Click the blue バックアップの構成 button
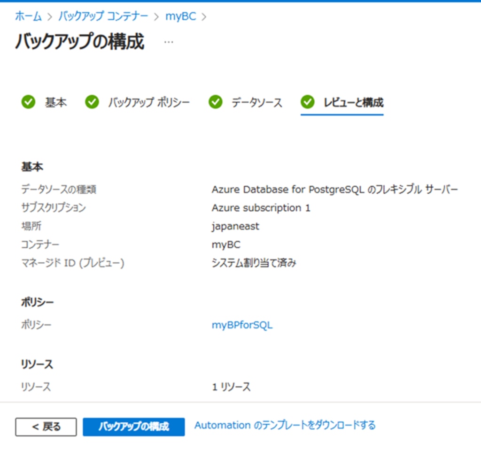The height and width of the screenshot is (450, 481). (x=134, y=427)
